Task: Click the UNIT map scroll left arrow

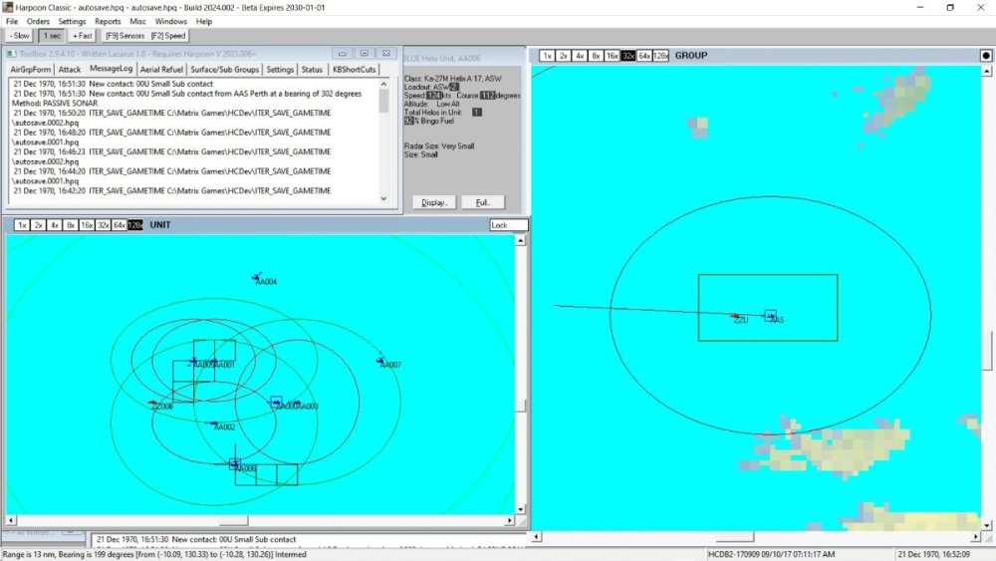Action: point(11,520)
